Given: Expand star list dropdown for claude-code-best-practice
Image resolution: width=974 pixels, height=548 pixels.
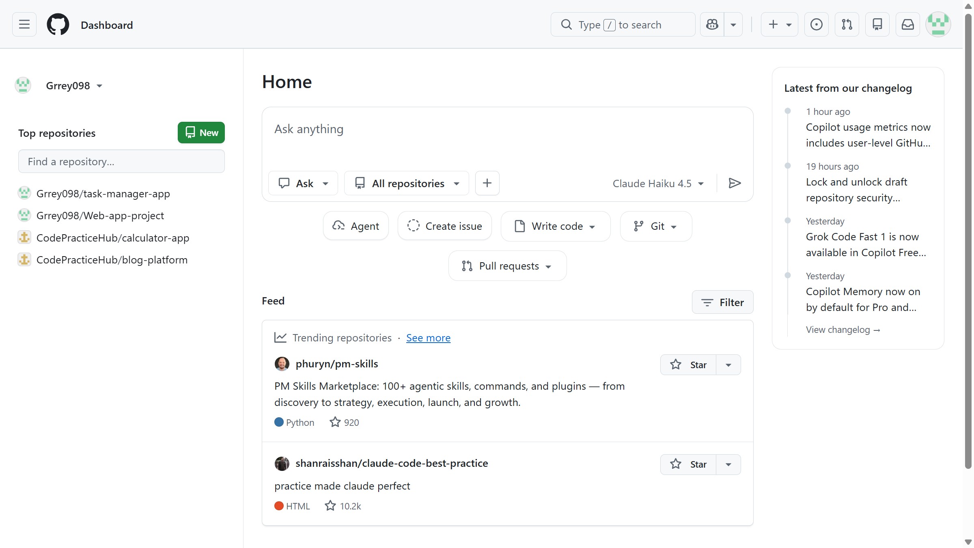Looking at the screenshot, I should (x=728, y=464).
